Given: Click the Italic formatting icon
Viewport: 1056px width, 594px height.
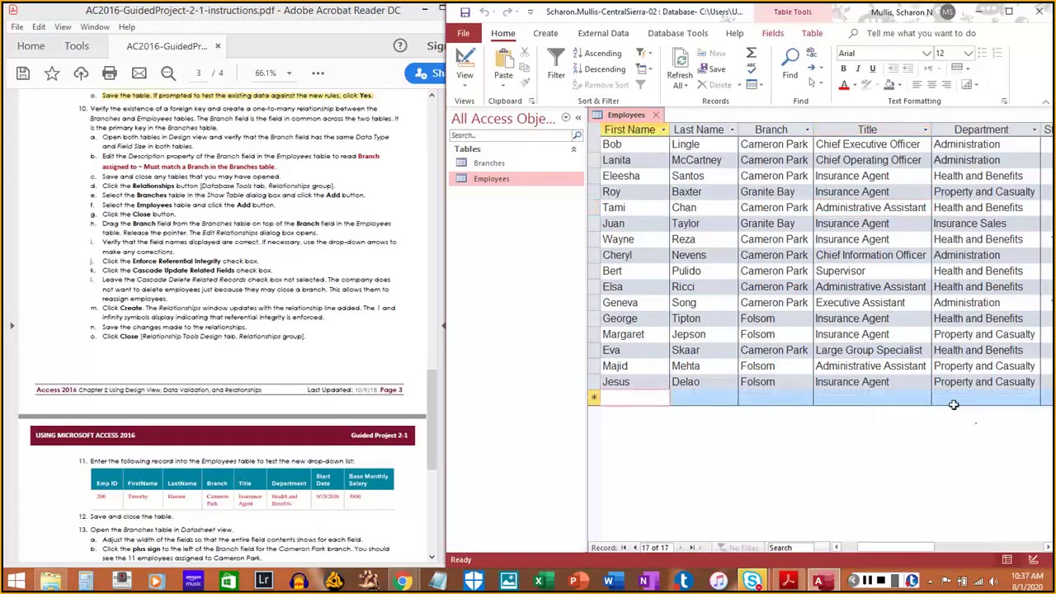Looking at the screenshot, I should (858, 68).
